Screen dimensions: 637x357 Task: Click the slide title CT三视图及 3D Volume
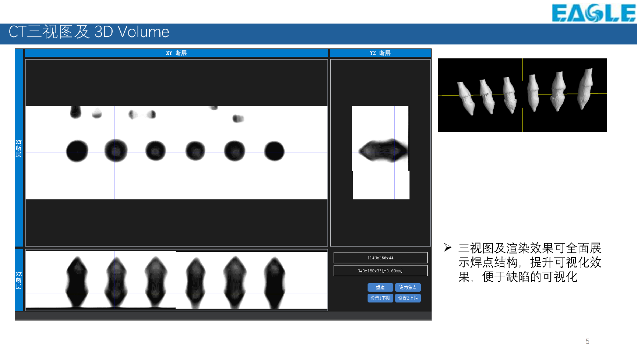click(89, 32)
